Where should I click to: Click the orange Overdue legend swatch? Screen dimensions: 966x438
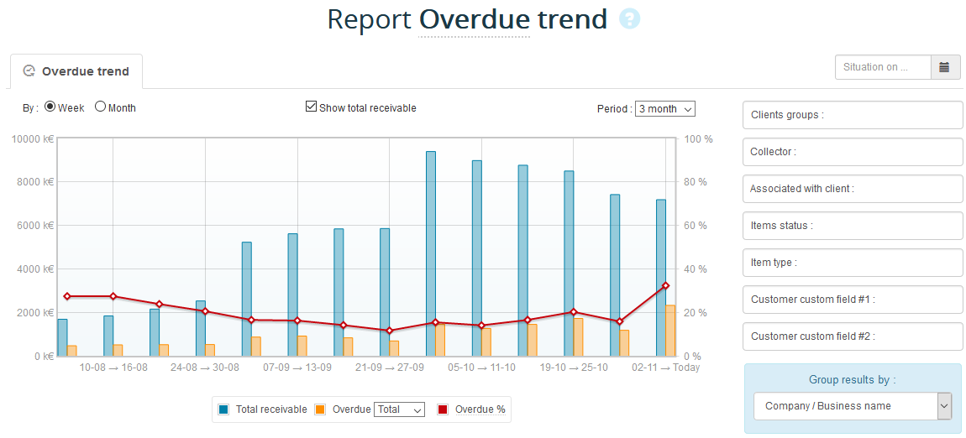point(320,409)
